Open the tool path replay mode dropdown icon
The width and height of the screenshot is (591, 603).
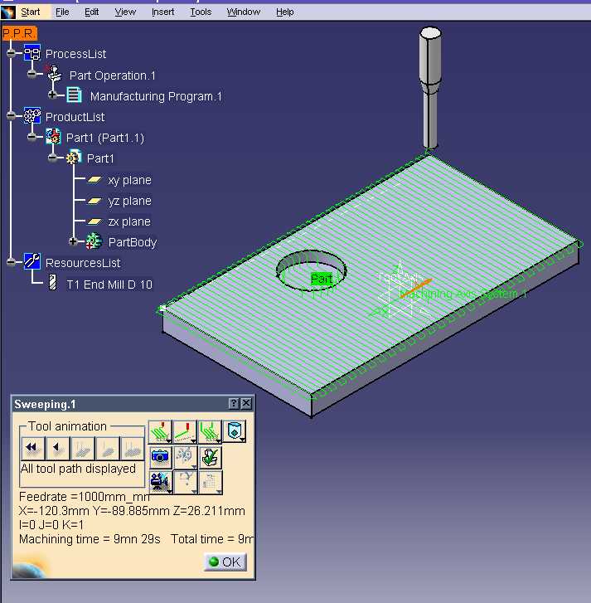click(160, 432)
